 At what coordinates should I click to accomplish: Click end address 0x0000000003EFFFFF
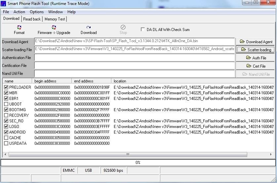92,127
